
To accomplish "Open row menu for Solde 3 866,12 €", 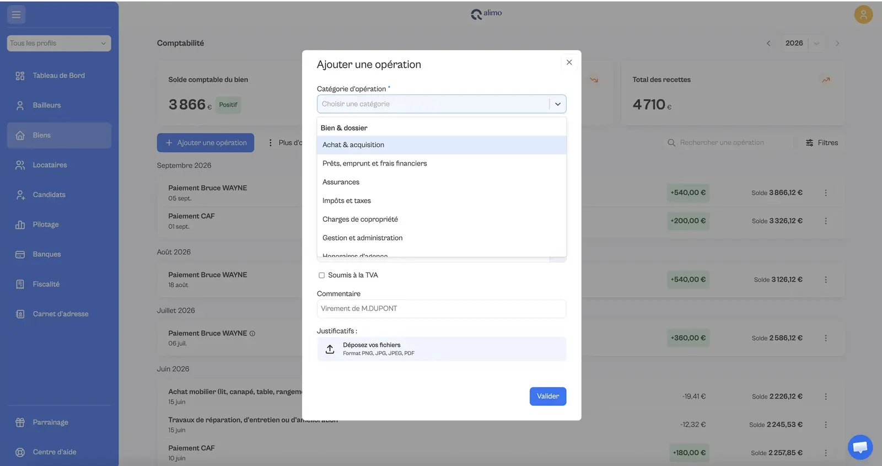I will 826,193.
